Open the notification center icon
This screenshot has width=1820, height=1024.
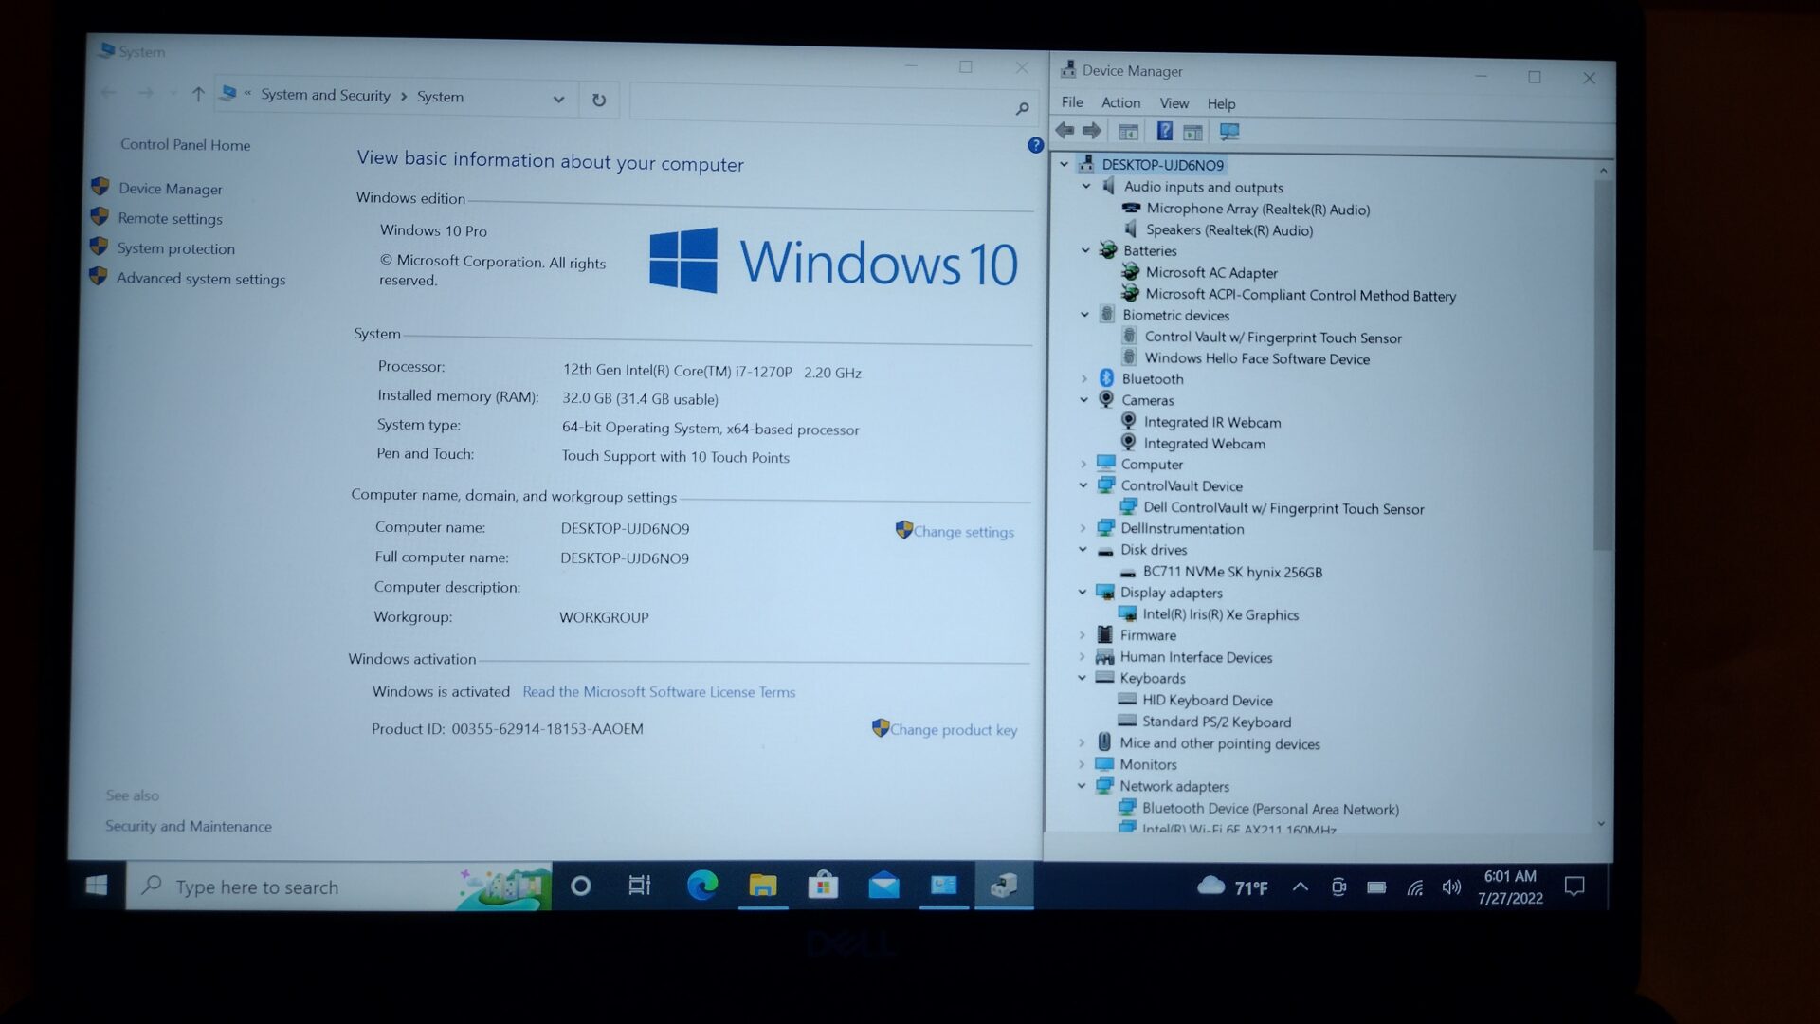[1574, 887]
